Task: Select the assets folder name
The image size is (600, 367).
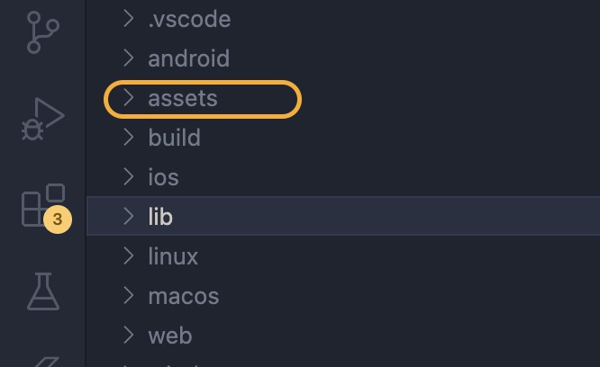Action: click(x=183, y=99)
